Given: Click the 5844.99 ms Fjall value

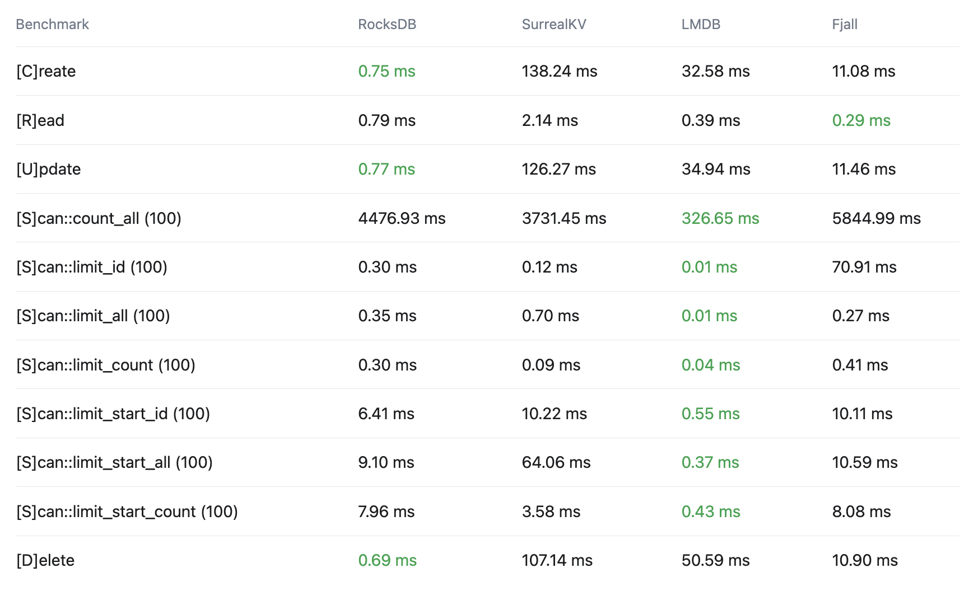Looking at the screenshot, I should coord(877,218).
